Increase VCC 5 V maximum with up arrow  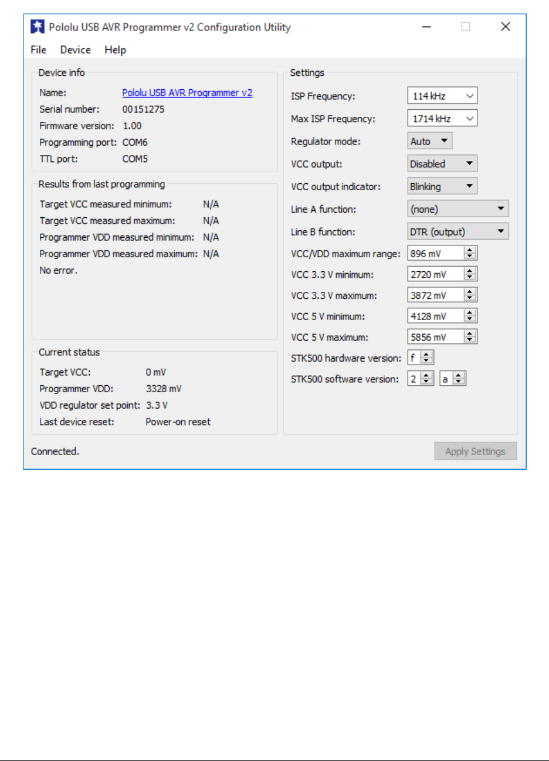[x=470, y=334]
